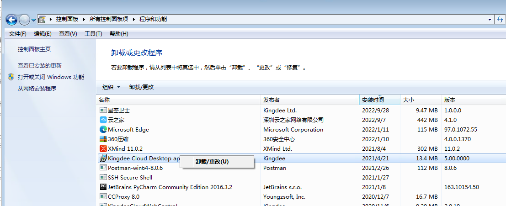Select the Microsoft Edge program name

coord(128,130)
